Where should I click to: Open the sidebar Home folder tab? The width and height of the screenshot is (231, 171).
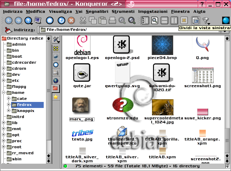point(56,65)
